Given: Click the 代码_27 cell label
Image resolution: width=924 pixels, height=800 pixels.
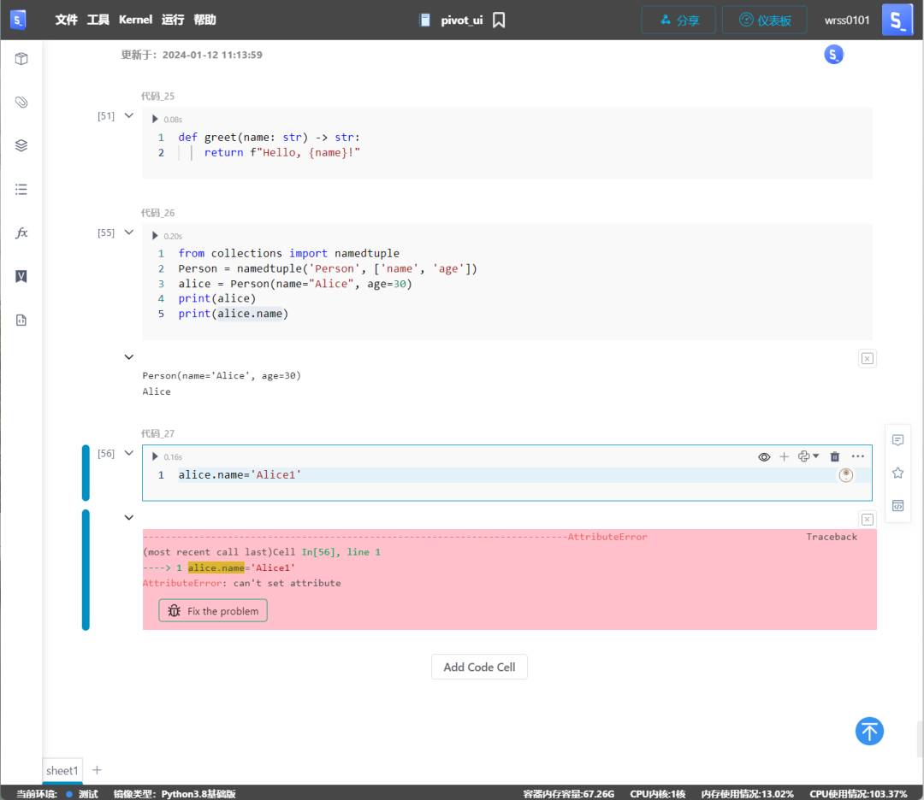Looking at the screenshot, I should pos(157,433).
